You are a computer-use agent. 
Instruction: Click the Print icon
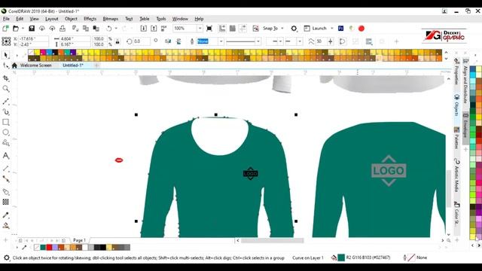point(63,29)
